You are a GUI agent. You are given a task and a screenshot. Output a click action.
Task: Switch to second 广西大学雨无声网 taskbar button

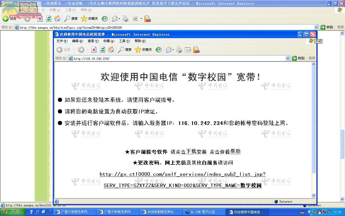(118, 212)
